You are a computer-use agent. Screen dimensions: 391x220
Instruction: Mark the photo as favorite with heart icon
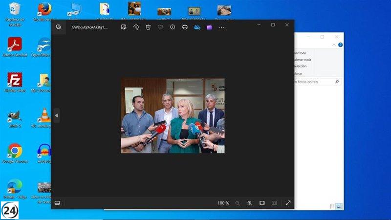(x=160, y=27)
